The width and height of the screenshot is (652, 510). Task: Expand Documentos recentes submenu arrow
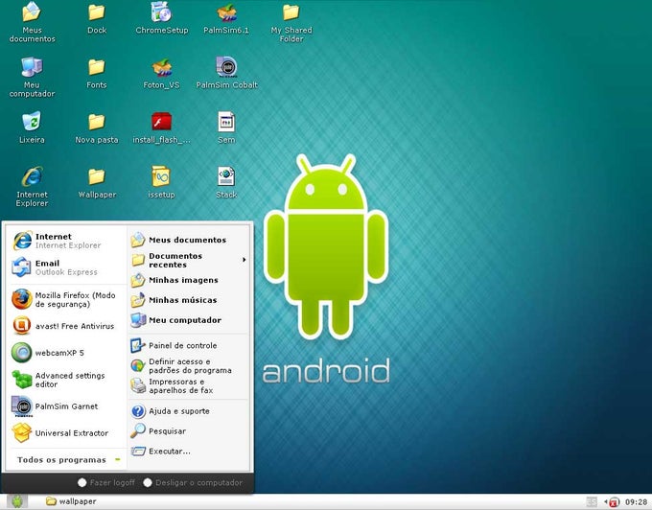click(x=244, y=260)
